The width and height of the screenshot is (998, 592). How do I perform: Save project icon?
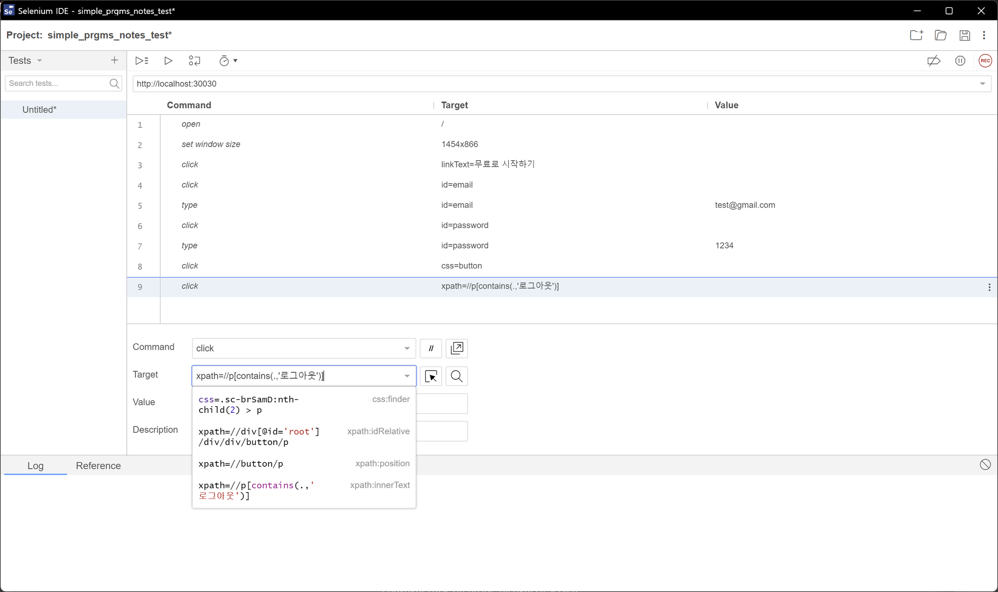965,35
